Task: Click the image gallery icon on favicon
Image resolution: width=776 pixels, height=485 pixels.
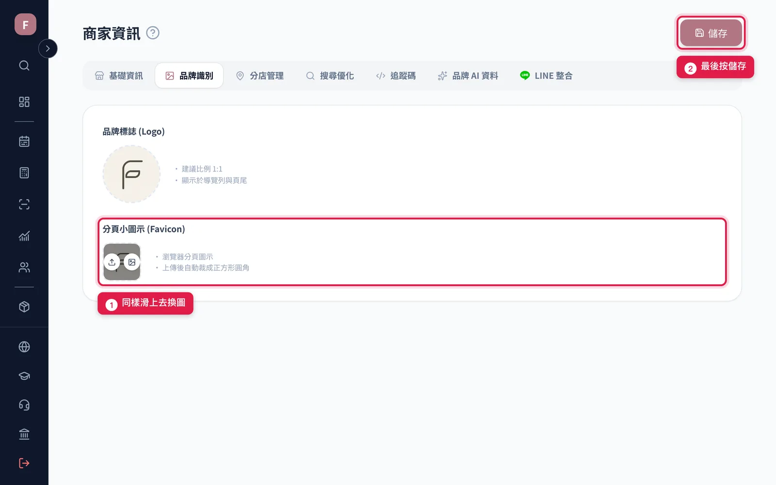Action: point(132,262)
